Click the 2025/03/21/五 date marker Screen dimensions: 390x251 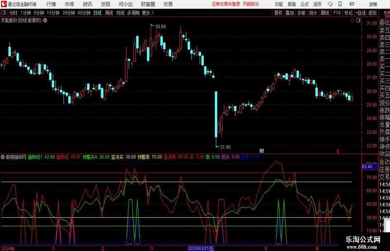click(x=201, y=248)
